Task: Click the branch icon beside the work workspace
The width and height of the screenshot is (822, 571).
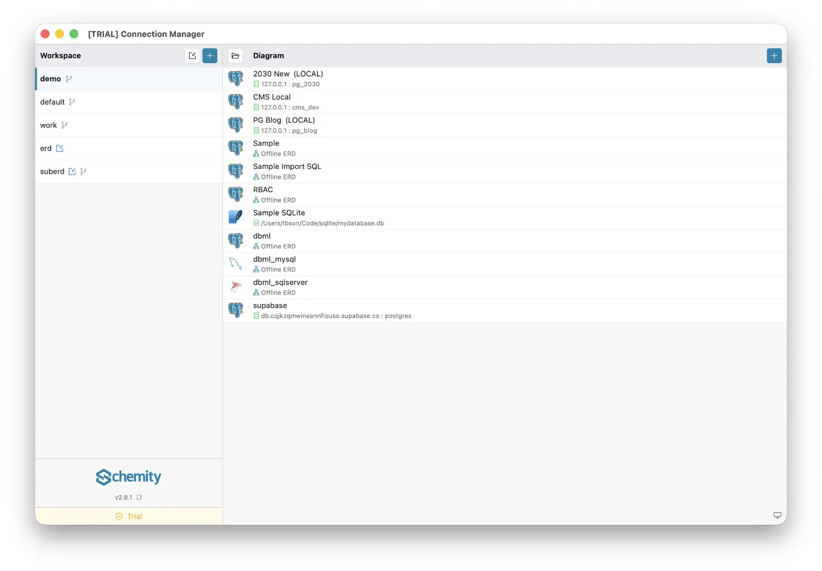Action: click(x=64, y=125)
